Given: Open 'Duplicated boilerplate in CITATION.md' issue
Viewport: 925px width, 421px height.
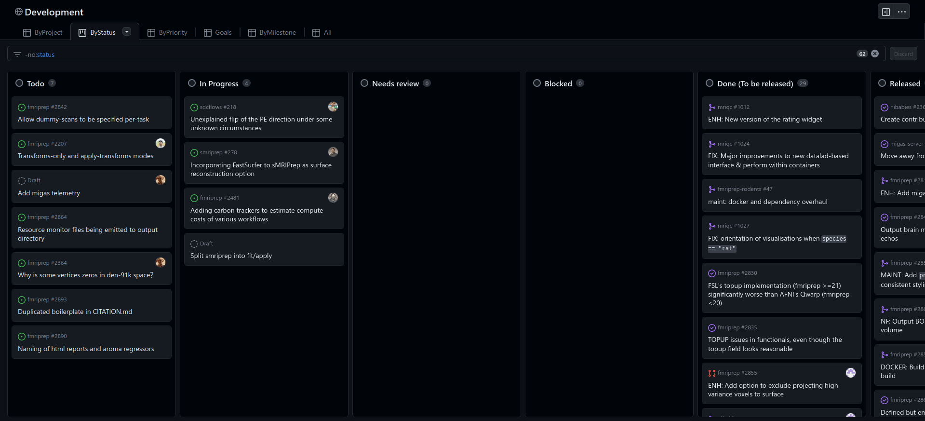Looking at the screenshot, I should pos(75,312).
